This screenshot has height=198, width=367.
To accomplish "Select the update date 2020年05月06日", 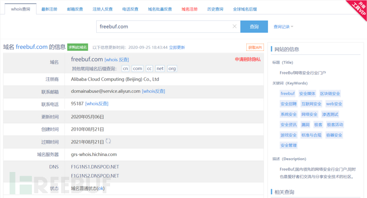I will pos(87,117).
